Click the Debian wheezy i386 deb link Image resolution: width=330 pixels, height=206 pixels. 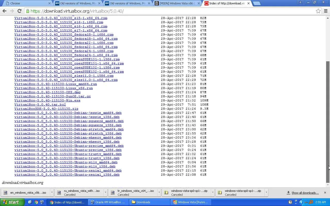pos(67,142)
